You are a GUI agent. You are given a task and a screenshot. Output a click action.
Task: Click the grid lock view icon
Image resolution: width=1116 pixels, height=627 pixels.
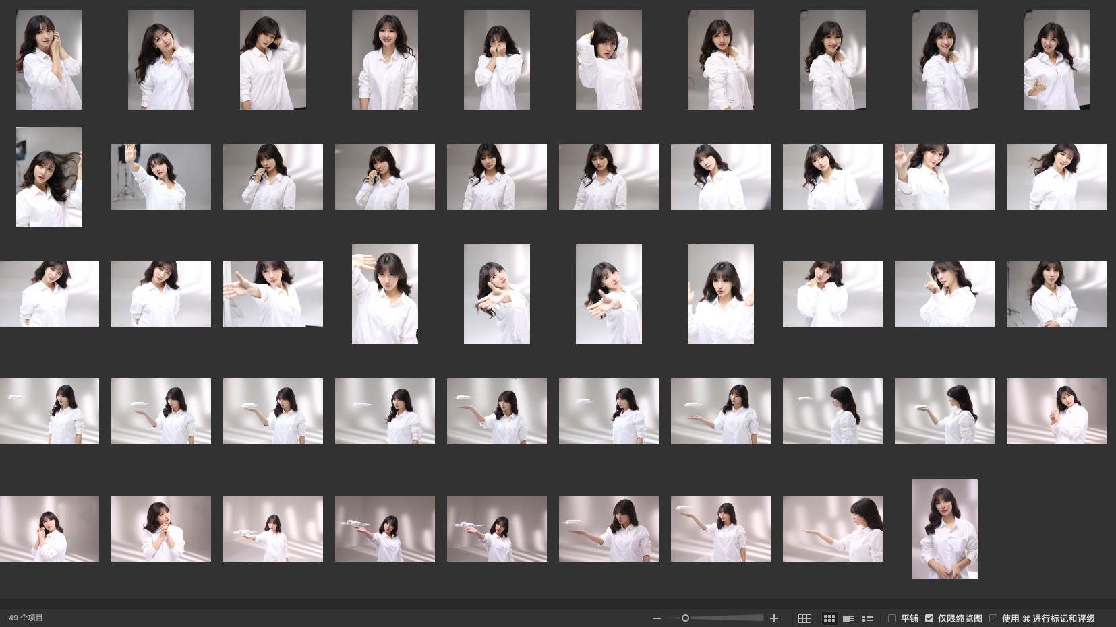[804, 618]
